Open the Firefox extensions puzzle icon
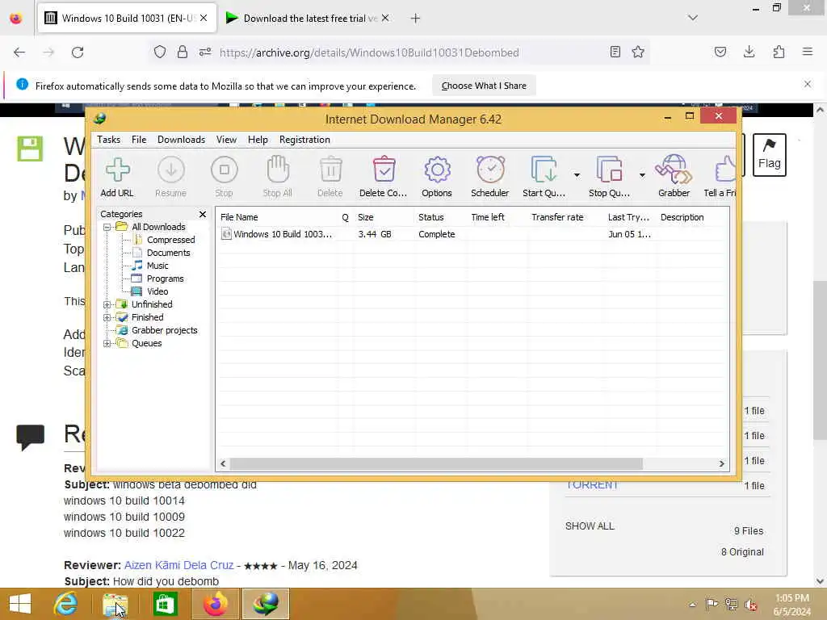The image size is (827, 620). [x=779, y=52]
